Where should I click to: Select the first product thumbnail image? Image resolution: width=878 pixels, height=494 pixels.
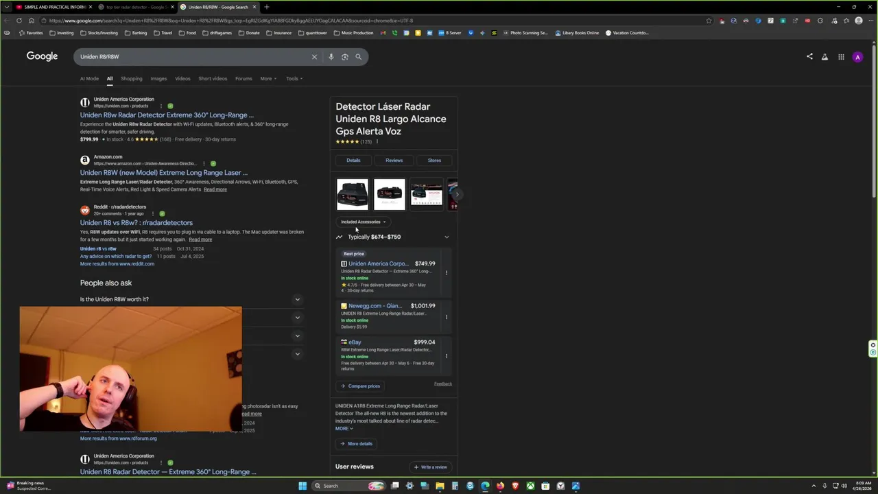pyautogui.click(x=353, y=194)
